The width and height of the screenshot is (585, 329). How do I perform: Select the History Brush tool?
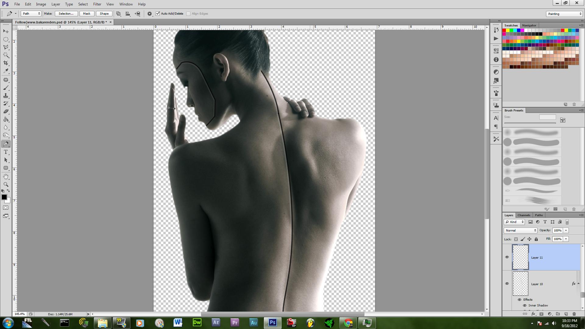(6, 104)
